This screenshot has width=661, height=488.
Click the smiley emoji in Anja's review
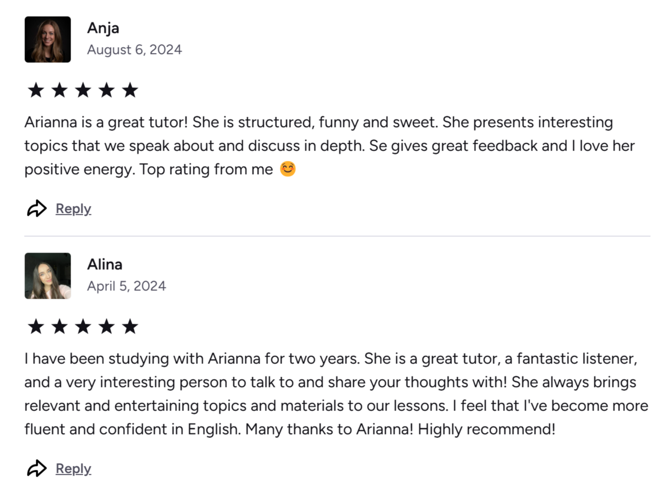tap(288, 169)
